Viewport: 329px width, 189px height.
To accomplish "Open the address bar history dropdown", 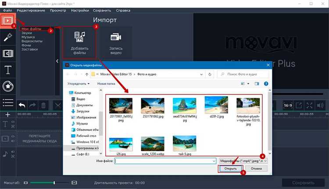I will 201,74.
